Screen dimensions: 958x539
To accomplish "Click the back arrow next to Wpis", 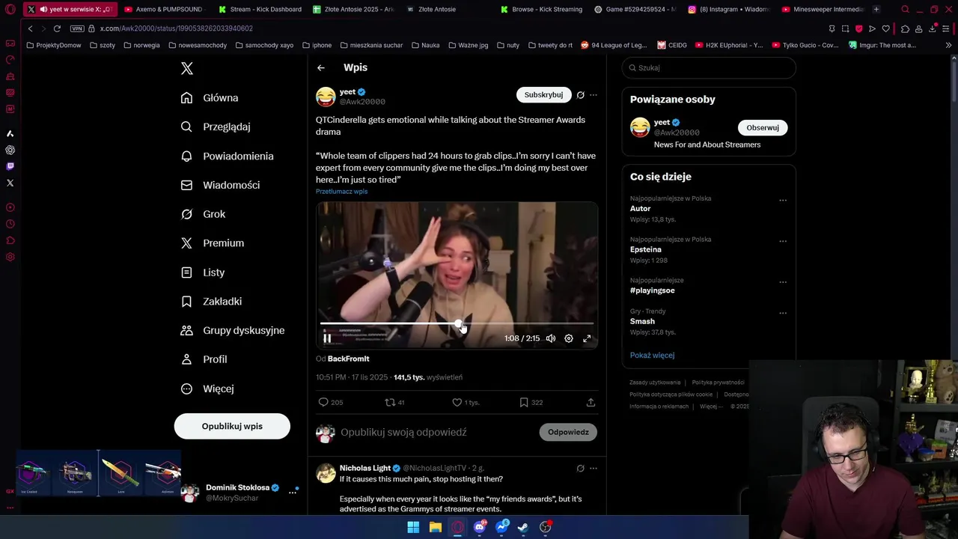I will pos(321,68).
